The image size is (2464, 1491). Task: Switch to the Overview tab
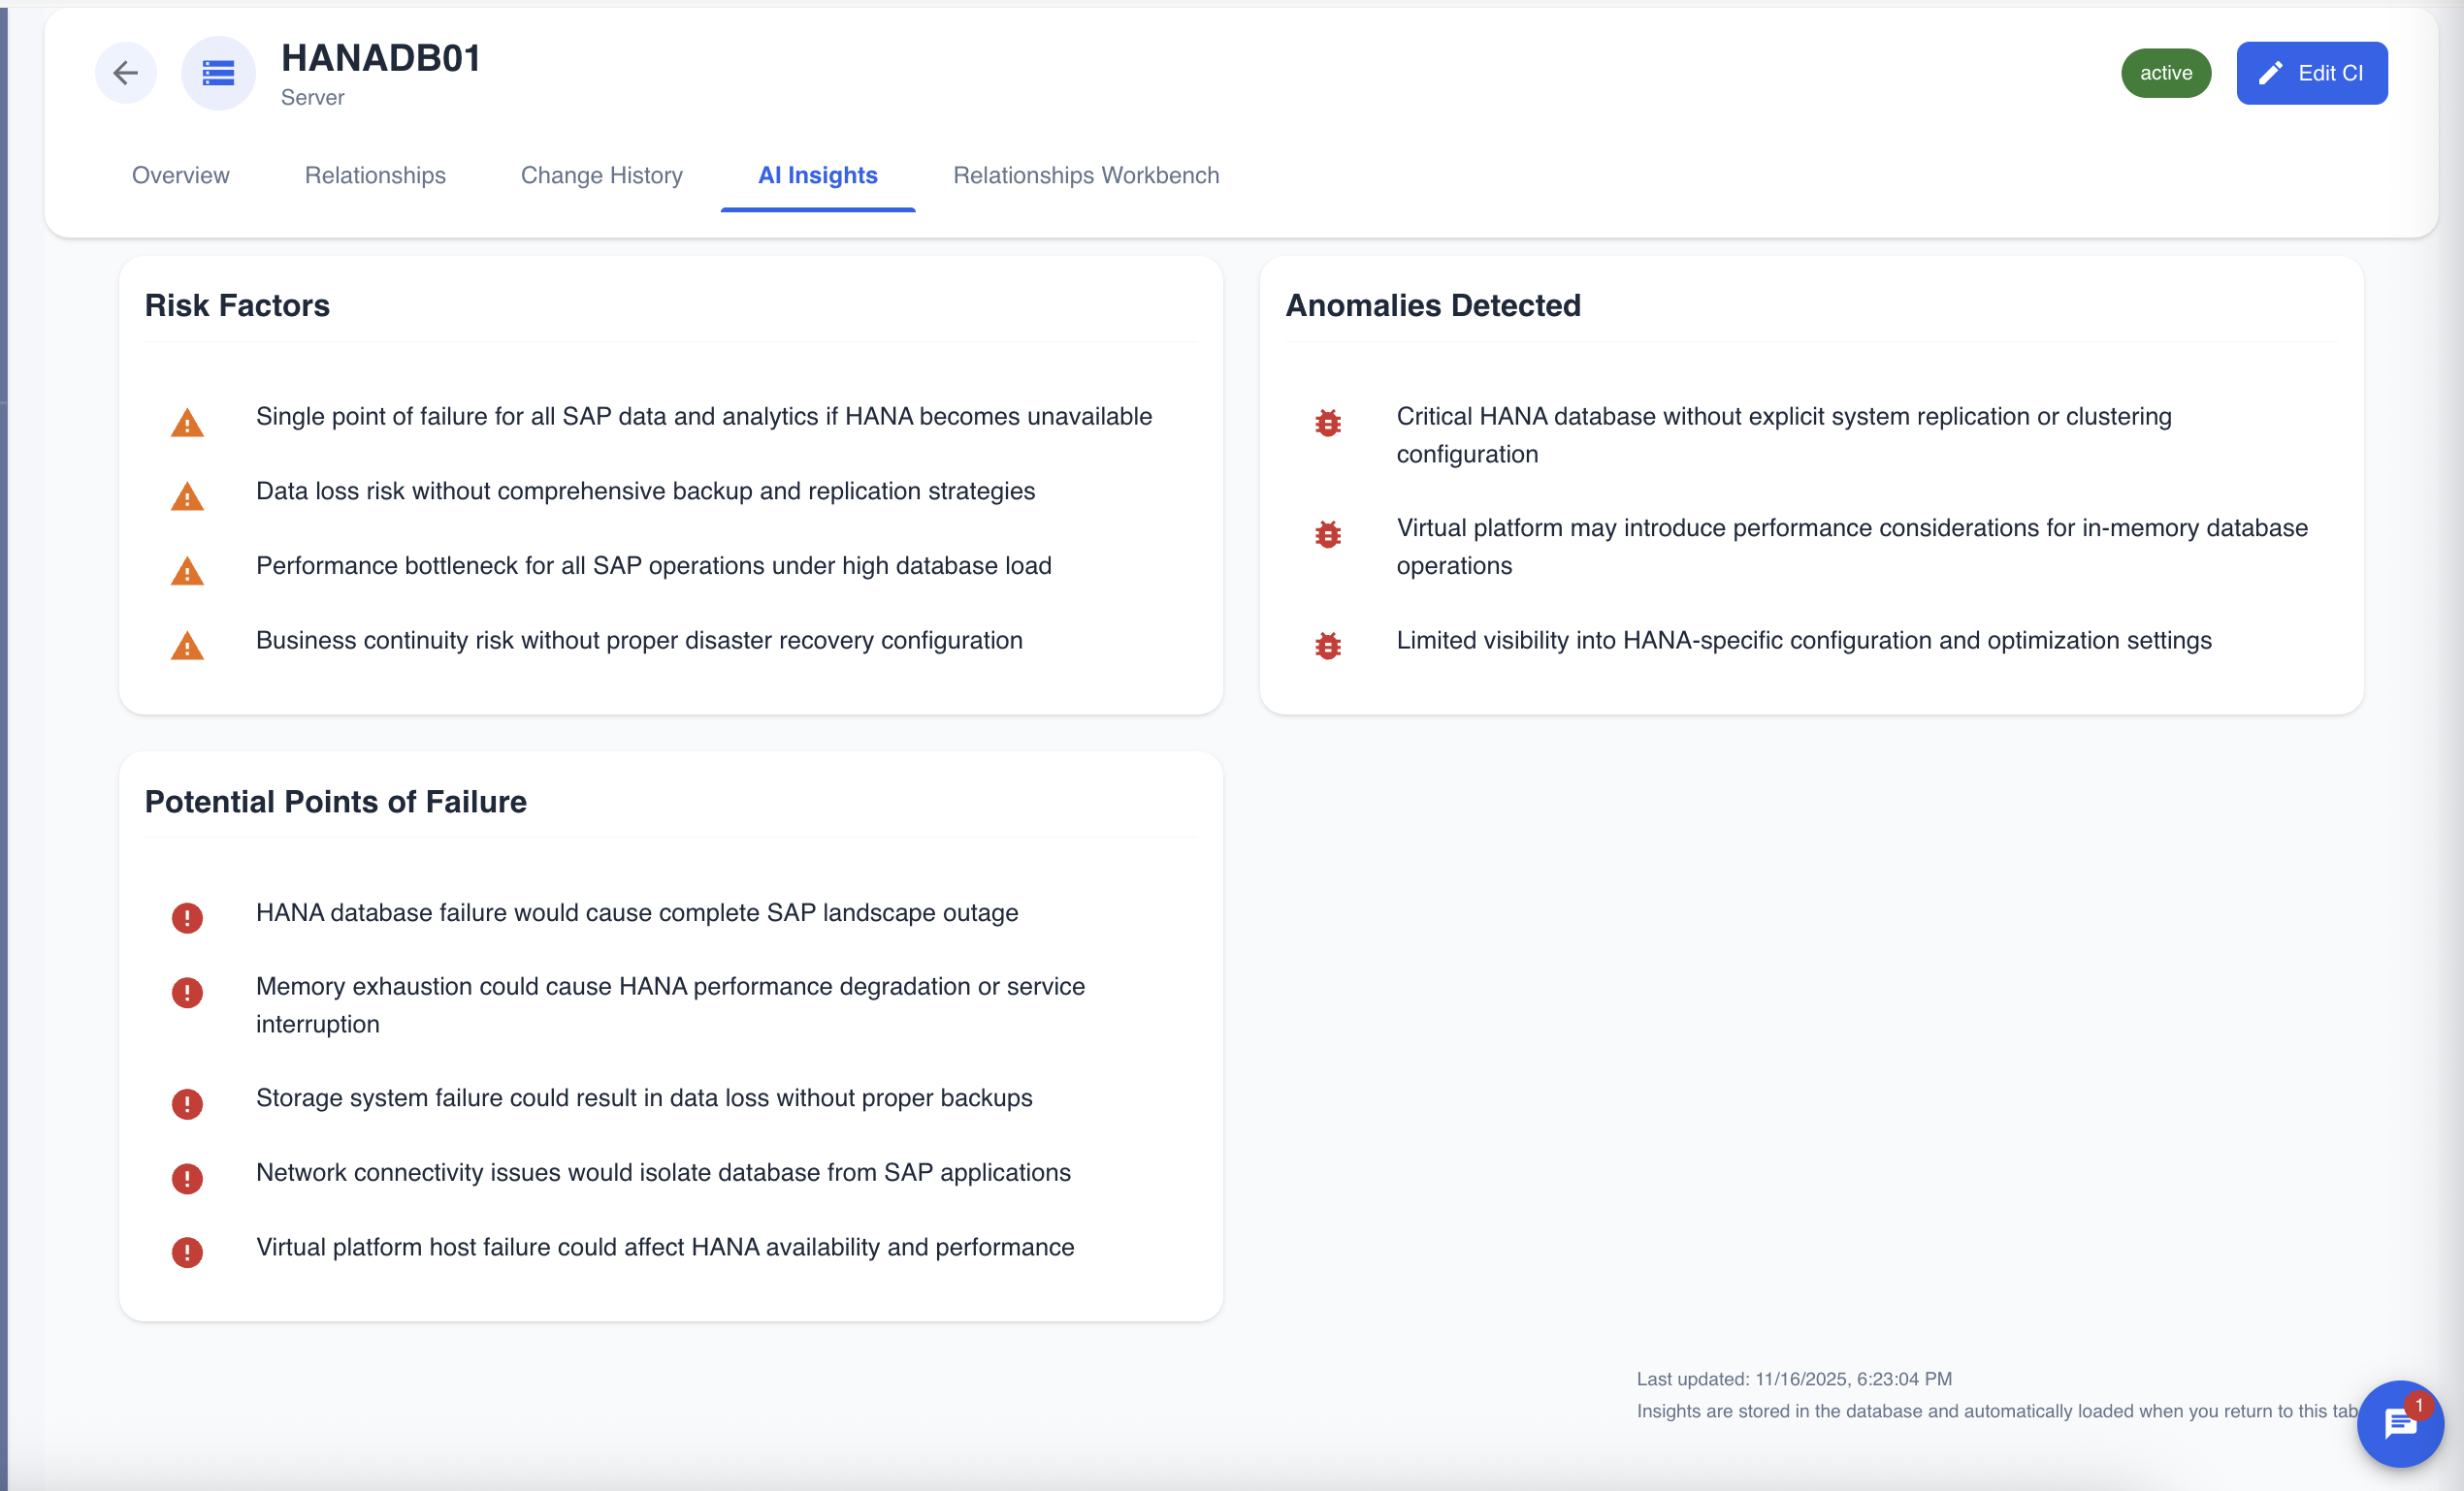(180, 174)
